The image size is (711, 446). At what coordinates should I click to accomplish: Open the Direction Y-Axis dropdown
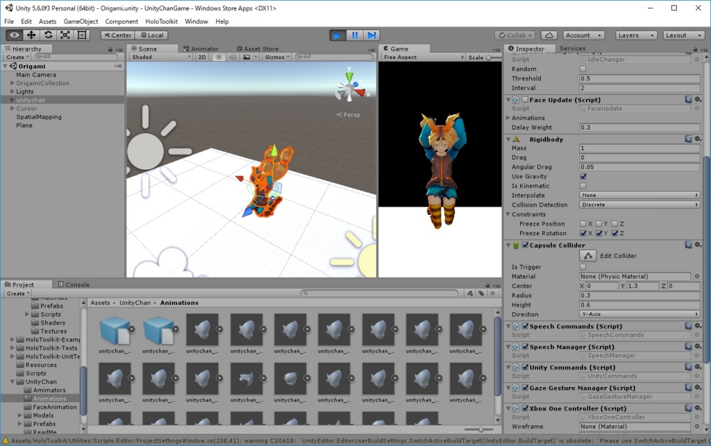[x=639, y=314]
